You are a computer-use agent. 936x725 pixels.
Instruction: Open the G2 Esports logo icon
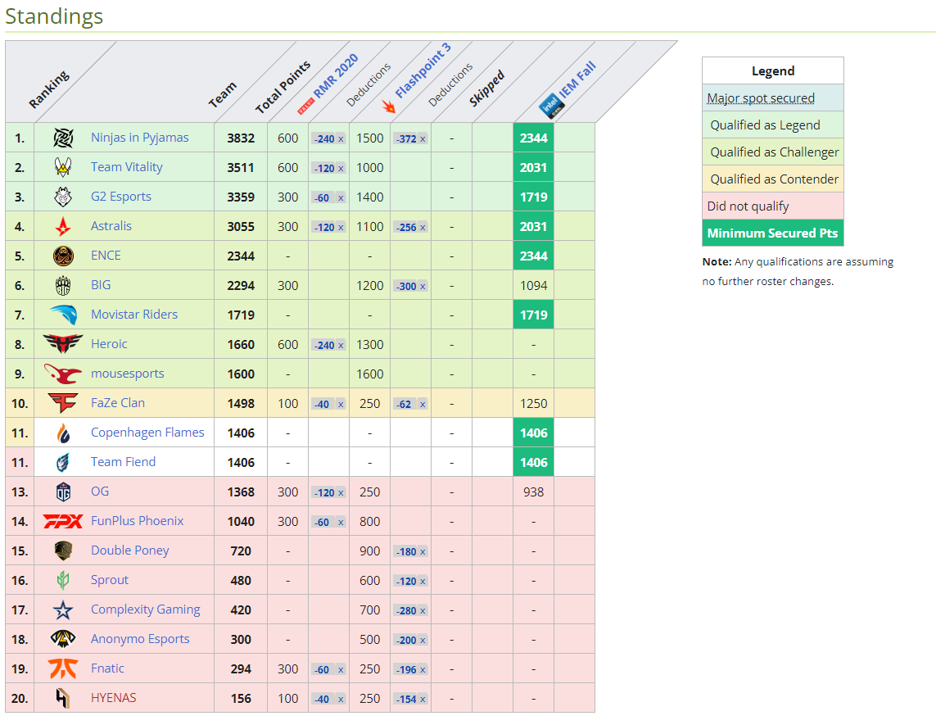63,197
